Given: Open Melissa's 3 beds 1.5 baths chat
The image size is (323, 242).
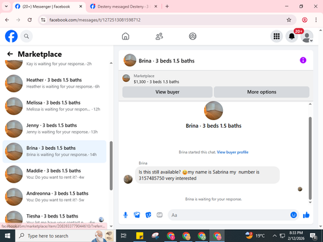Looking at the screenshot, I should [54, 106].
